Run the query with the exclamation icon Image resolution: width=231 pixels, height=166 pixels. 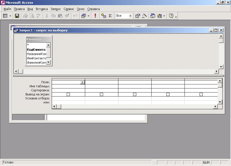(x=95, y=16)
